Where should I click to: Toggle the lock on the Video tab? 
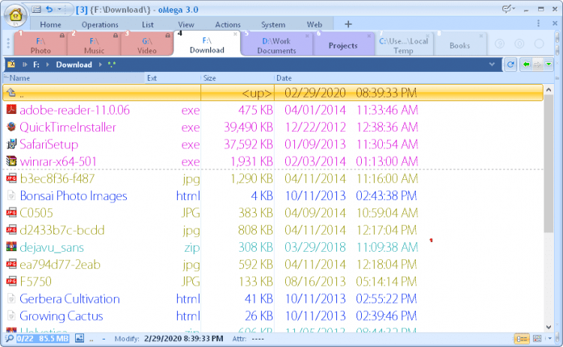tap(167, 35)
